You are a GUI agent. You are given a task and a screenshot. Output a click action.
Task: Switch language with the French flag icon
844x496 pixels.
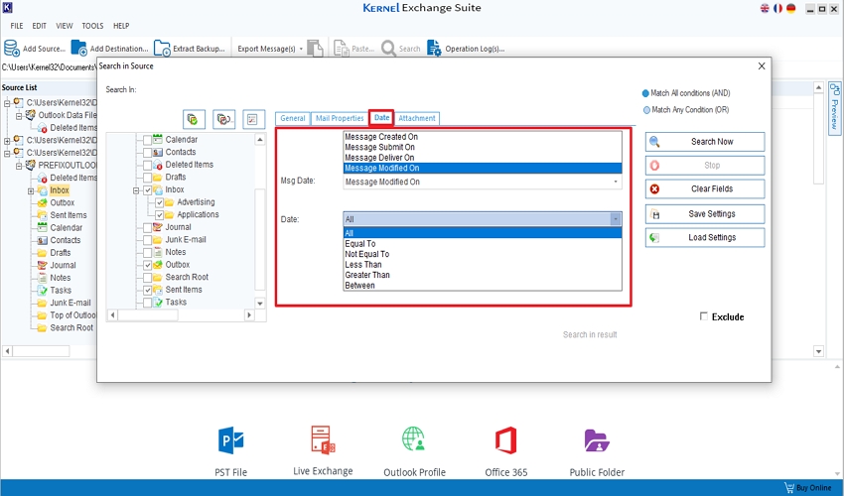(x=777, y=8)
